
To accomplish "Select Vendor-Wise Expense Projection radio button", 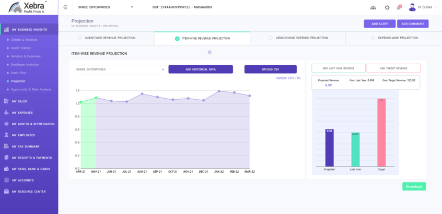I will pos(270,38).
